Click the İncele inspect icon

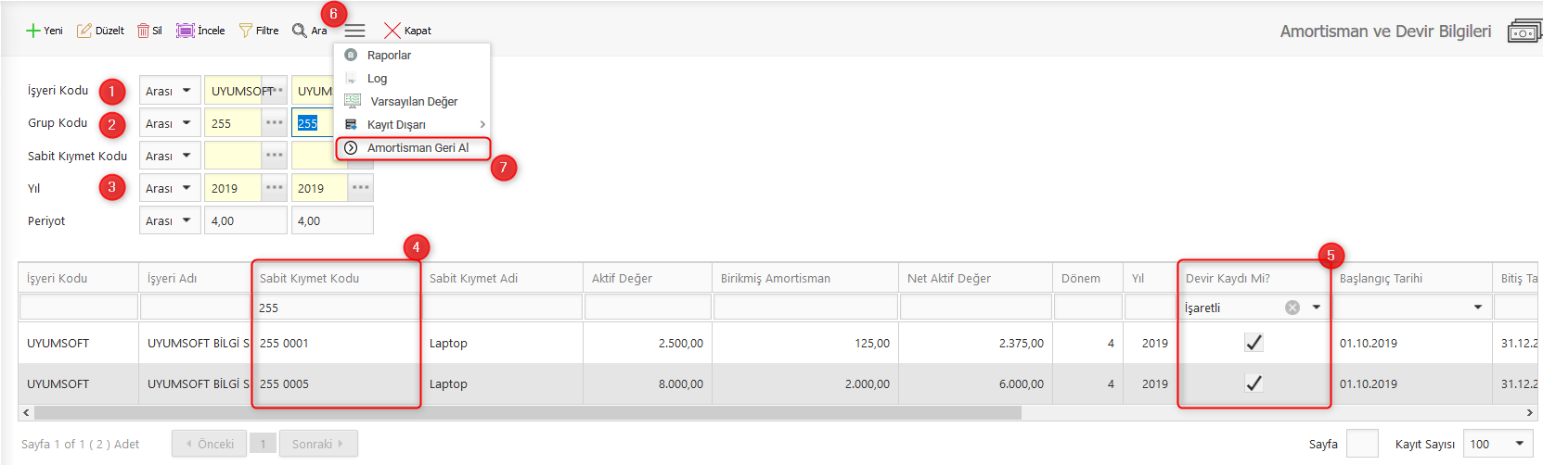coord(186,31)
